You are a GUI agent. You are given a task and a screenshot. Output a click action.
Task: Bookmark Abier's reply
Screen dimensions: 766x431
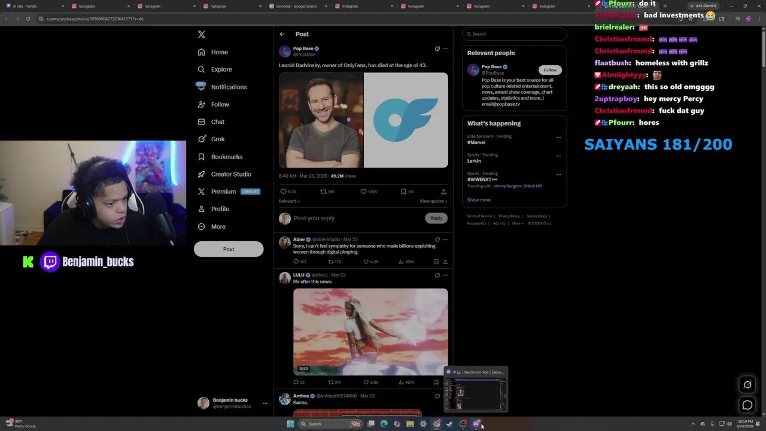coord(436,262)
